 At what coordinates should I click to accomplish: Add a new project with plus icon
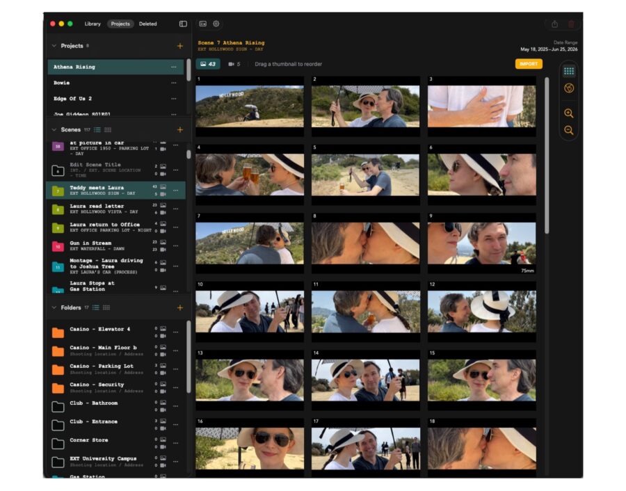click(180, 46)
